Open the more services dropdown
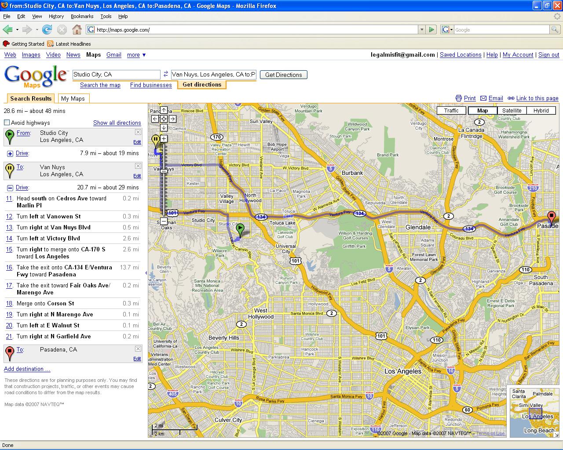 coord(136,55)
